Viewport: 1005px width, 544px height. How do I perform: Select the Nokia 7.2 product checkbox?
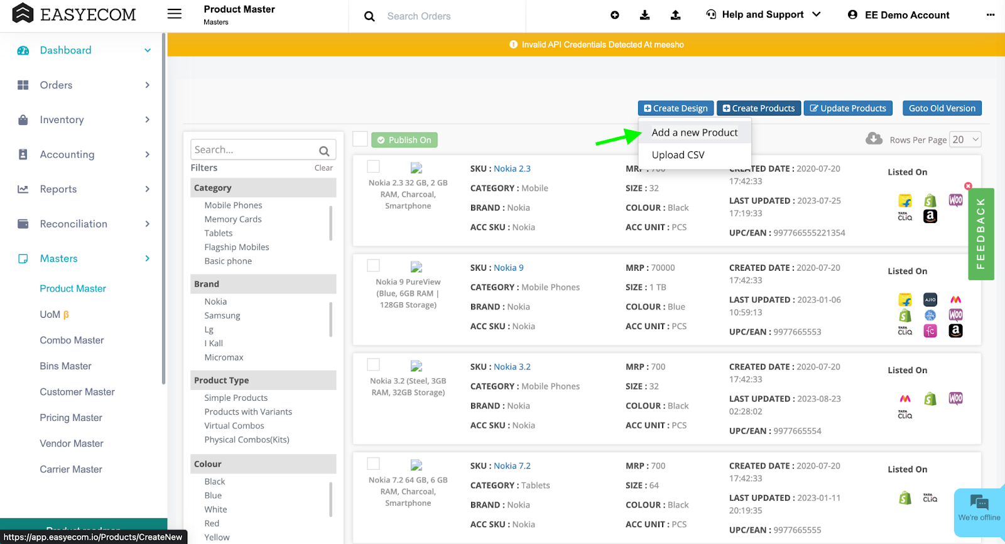[x=373, y=464]
